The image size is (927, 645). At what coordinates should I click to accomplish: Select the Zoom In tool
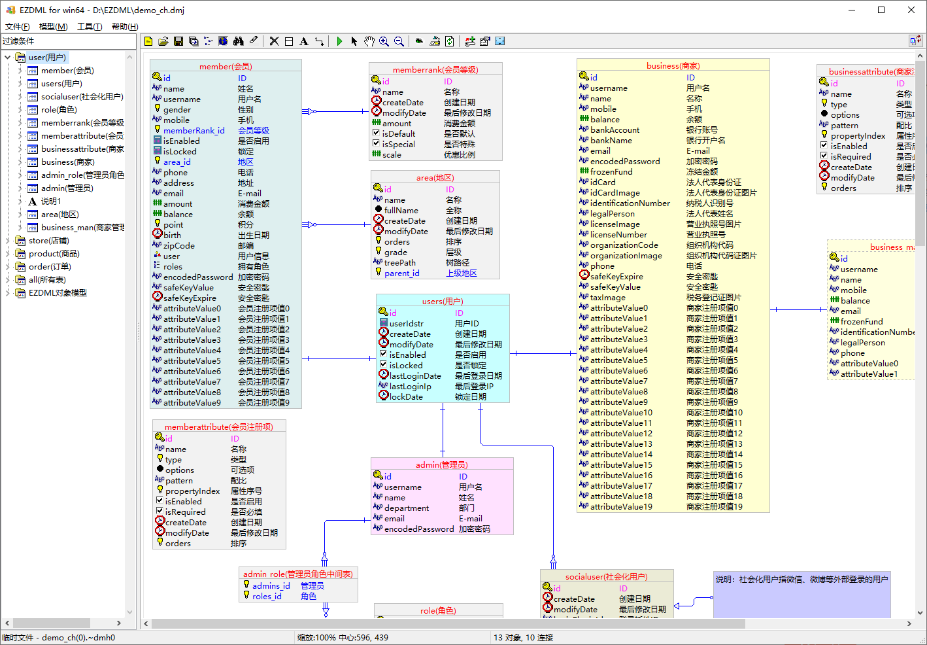pos(384,41)
